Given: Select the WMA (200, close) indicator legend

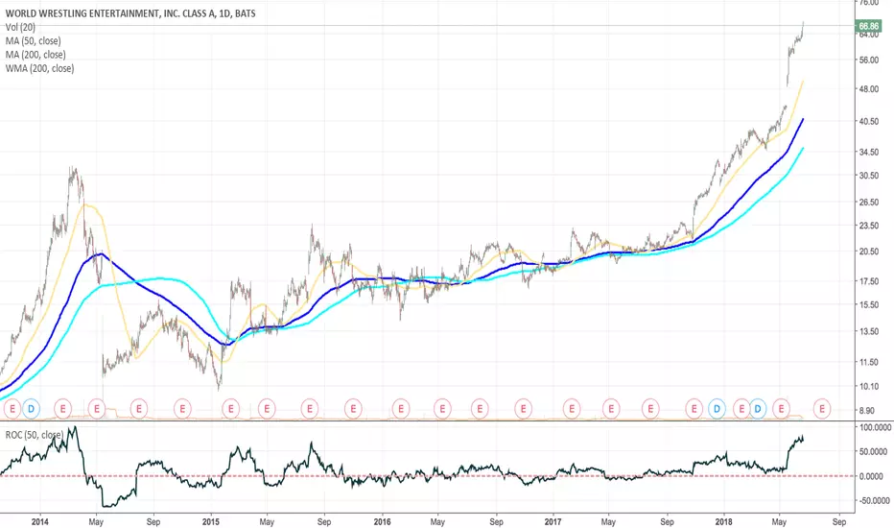Looking at the screenshot, I should click(x=39, y=68).
